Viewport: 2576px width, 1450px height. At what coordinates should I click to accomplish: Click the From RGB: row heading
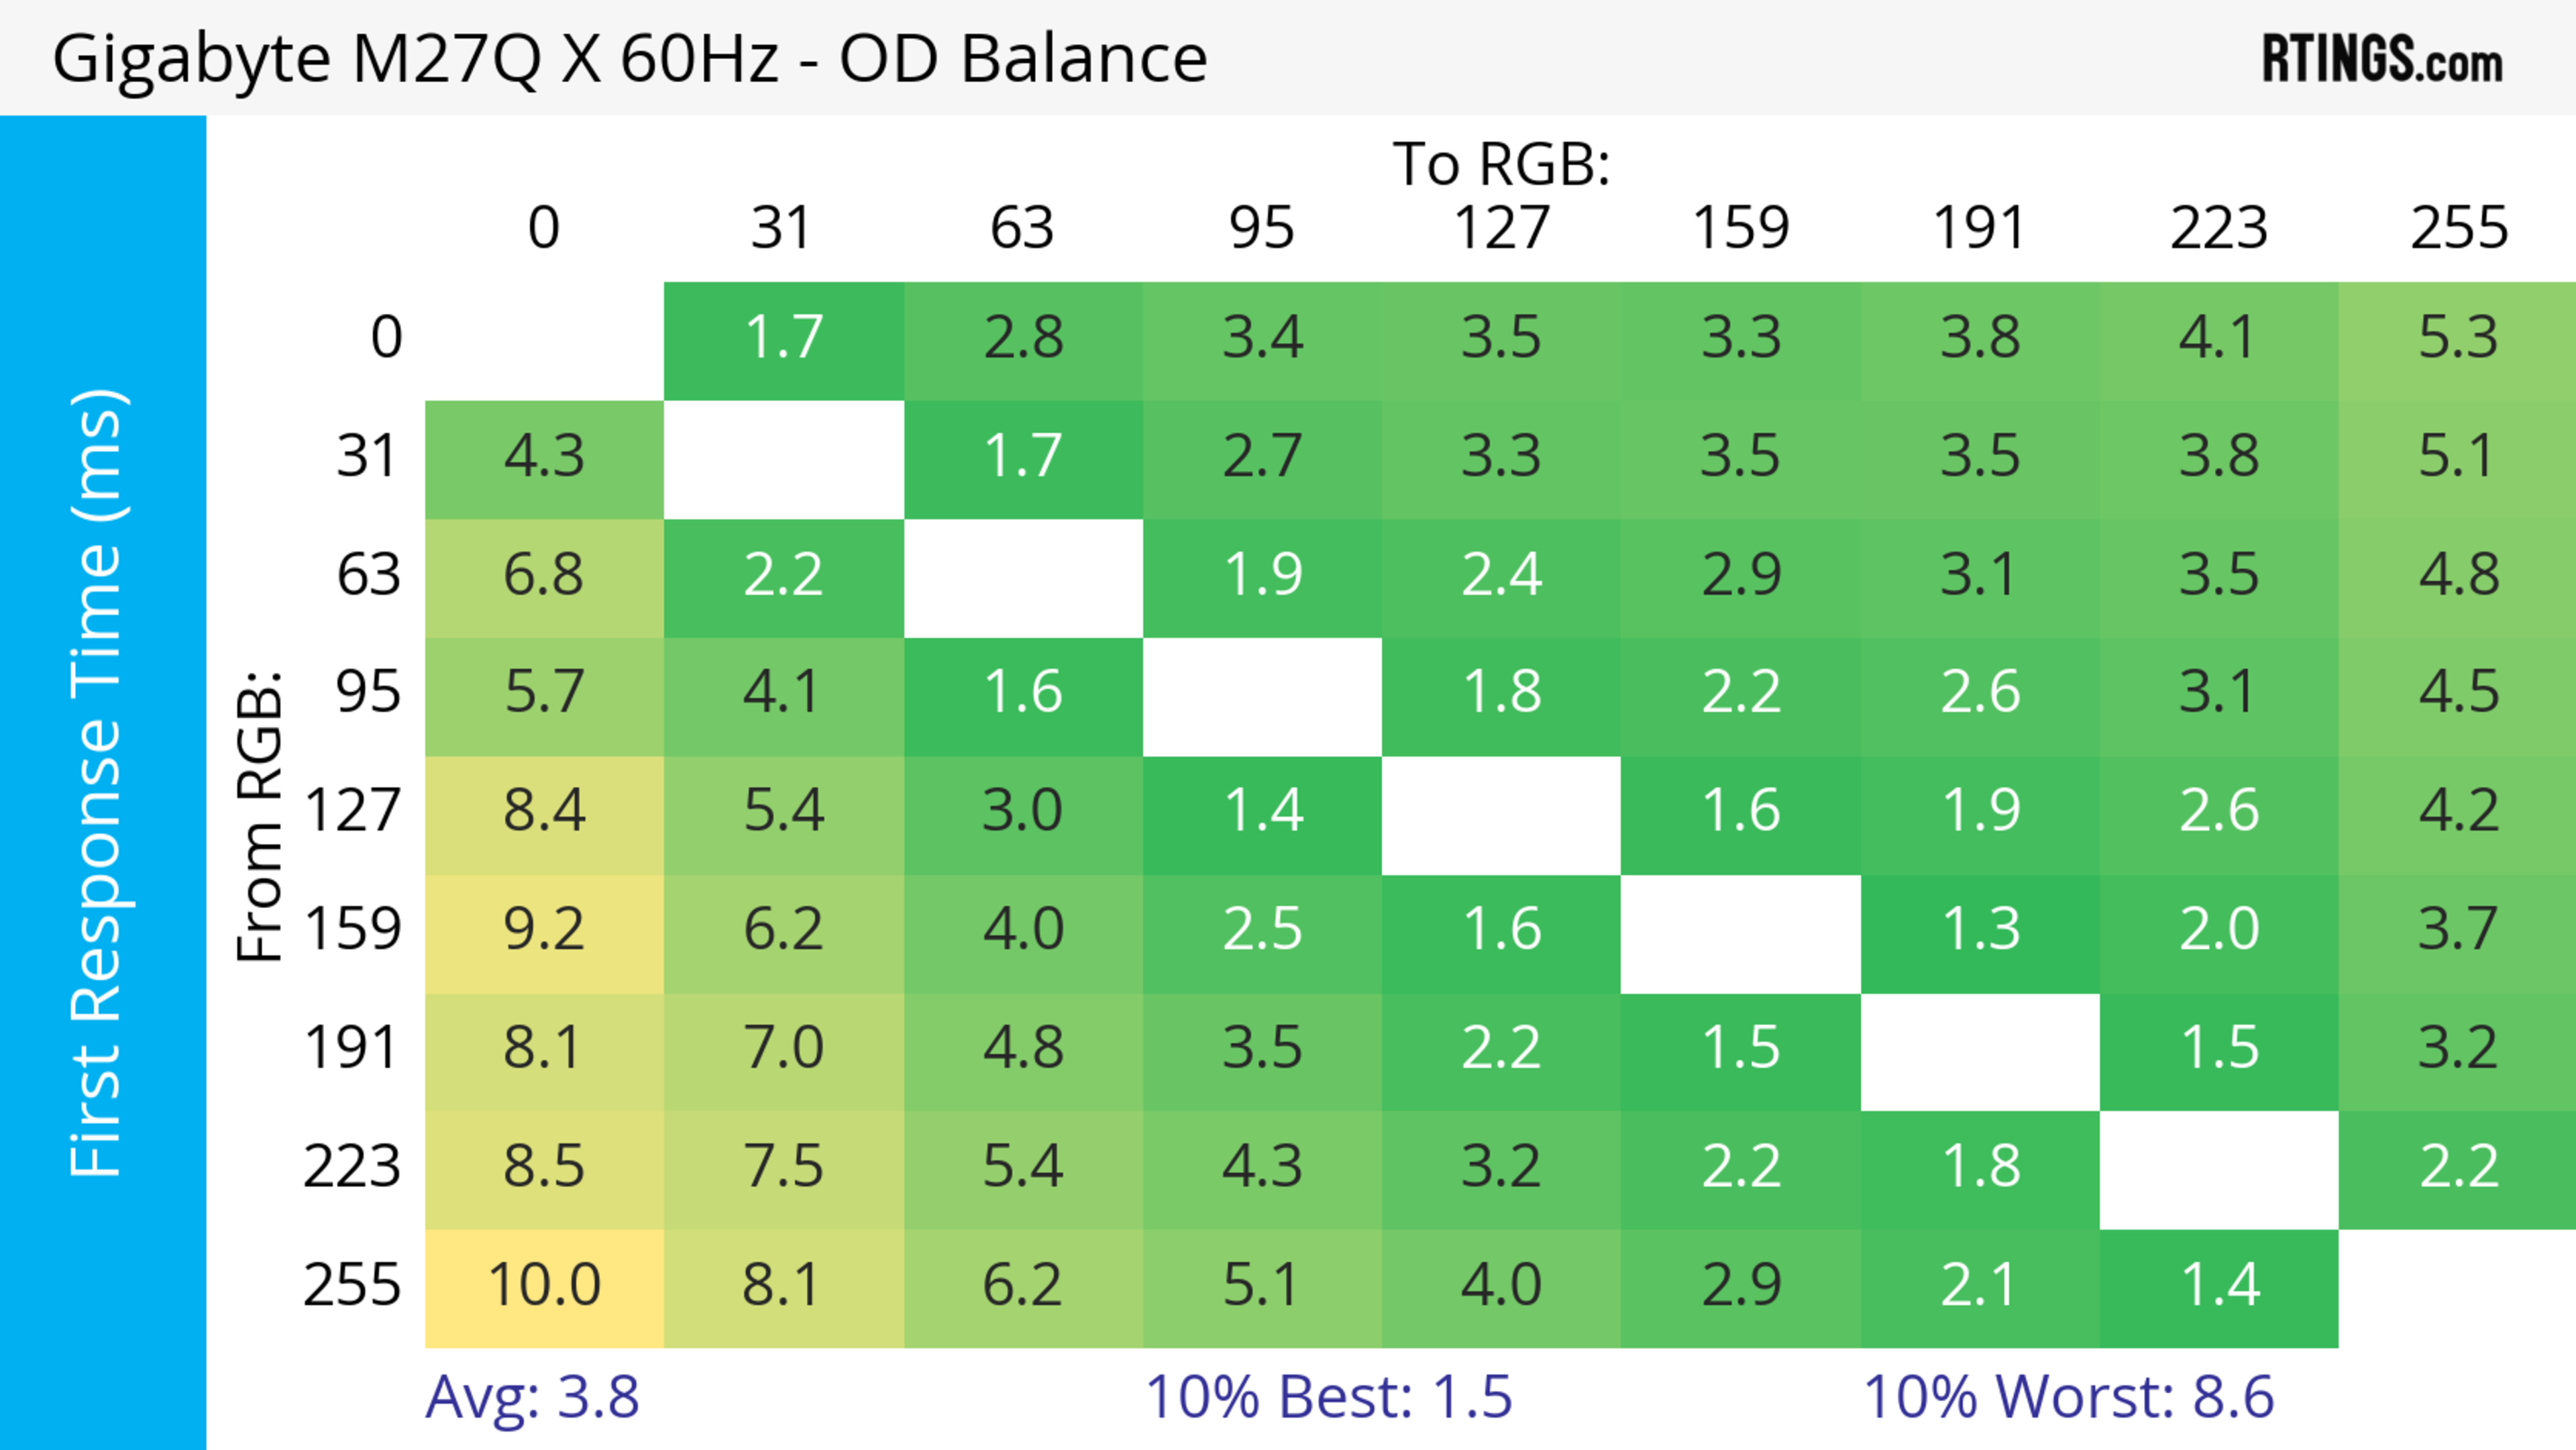[260, 816]
